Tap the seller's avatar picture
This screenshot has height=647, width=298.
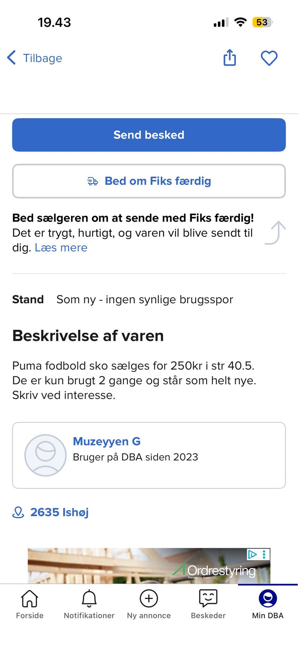[x=45, y=455]
